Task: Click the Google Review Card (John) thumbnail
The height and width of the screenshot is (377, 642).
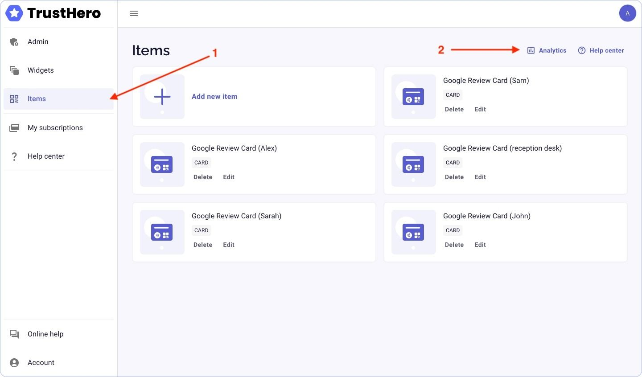Action: [413, 232]
